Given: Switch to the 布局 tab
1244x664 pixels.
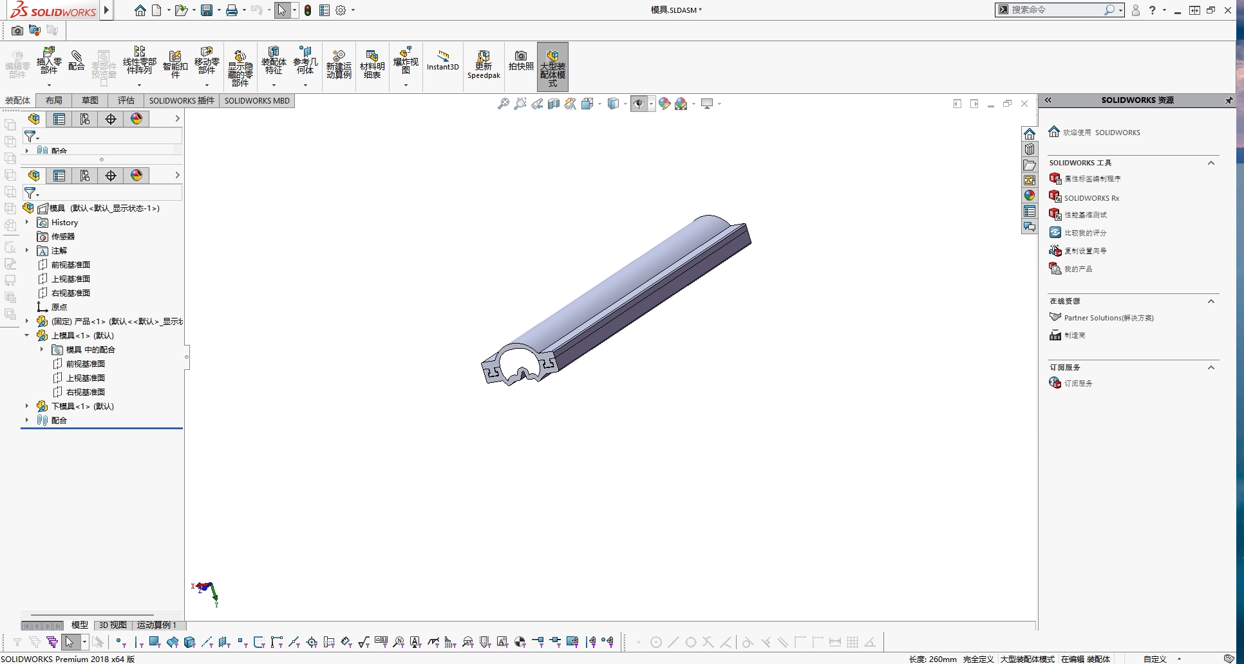Looking at the screenshot, I should (x=54, y=100).
